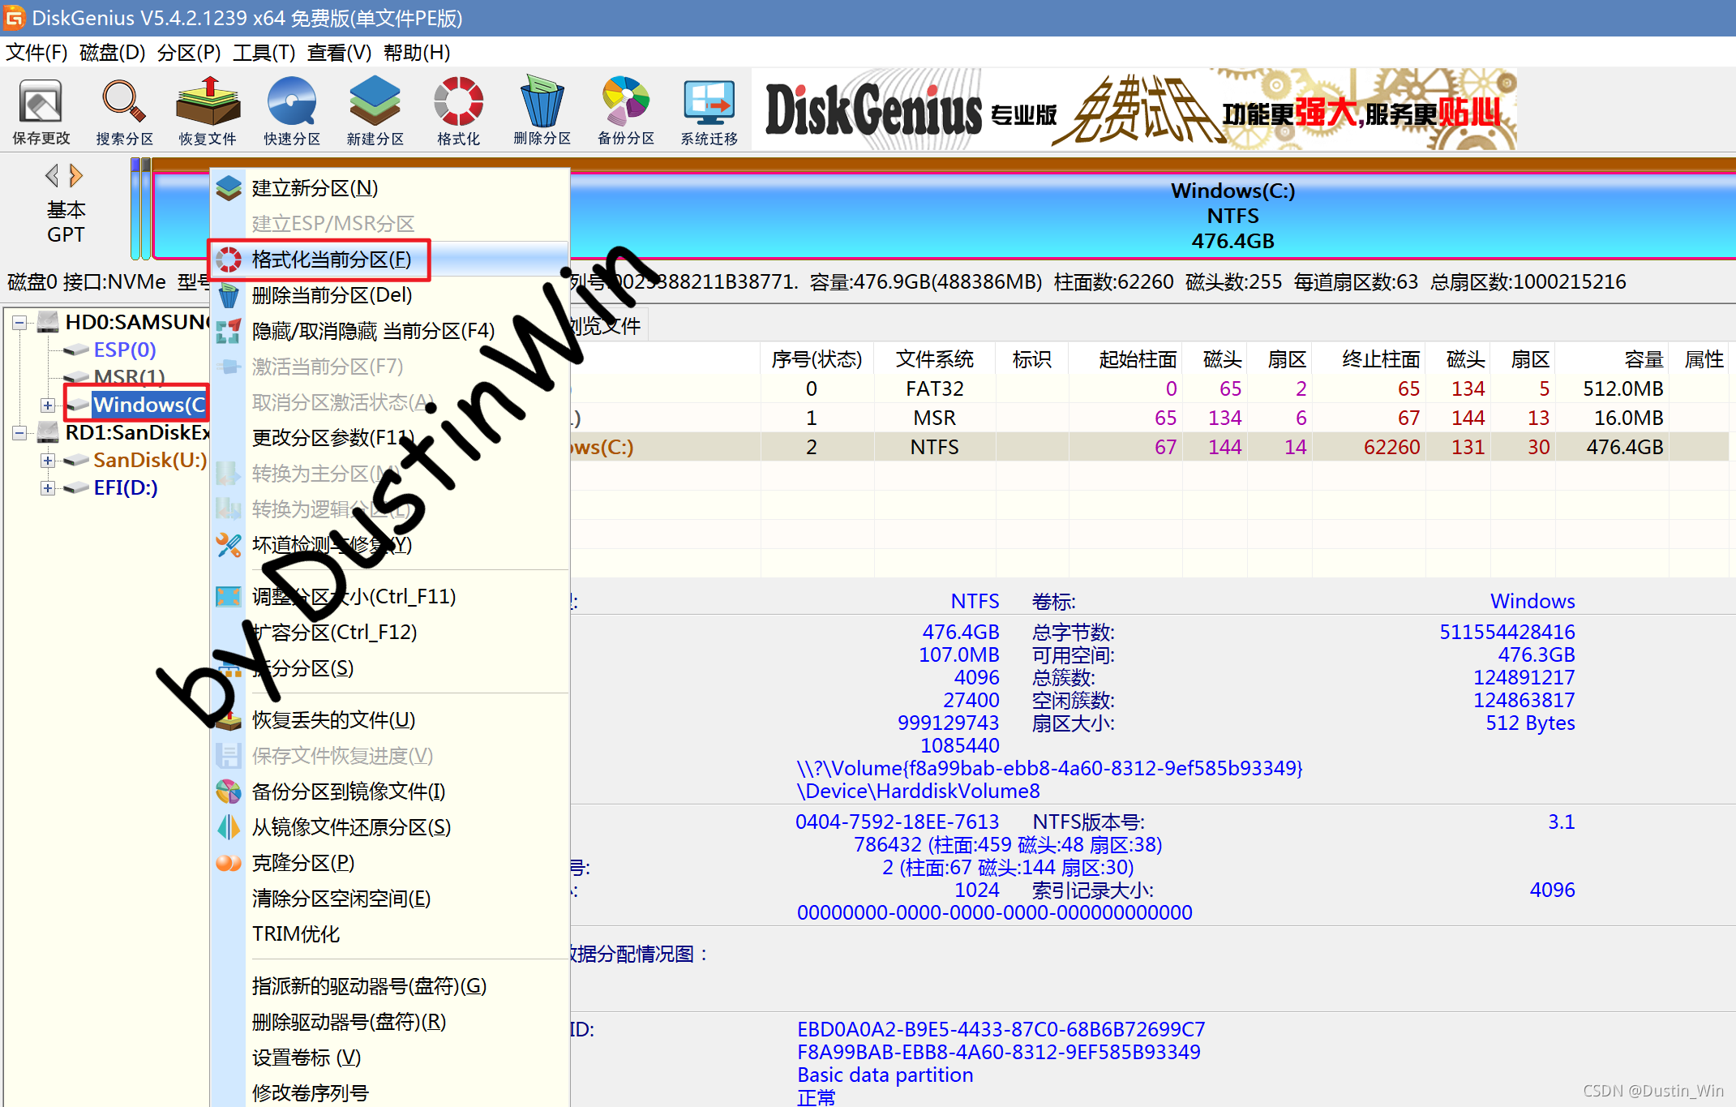Click the resize partition icon beside 调整分区大小

click(229, 597)
